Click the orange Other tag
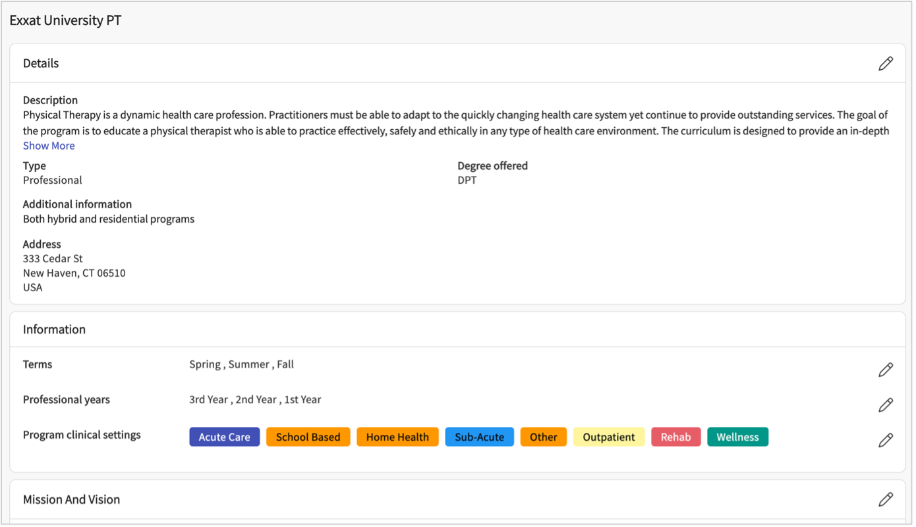916x527 pixels. 543,437
